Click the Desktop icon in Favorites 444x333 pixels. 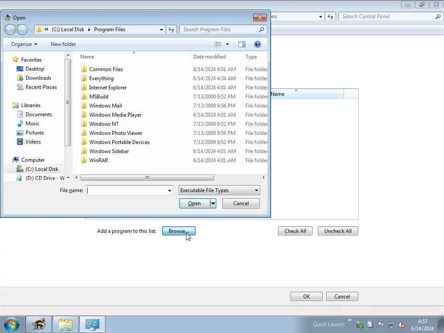click(20, 69)
